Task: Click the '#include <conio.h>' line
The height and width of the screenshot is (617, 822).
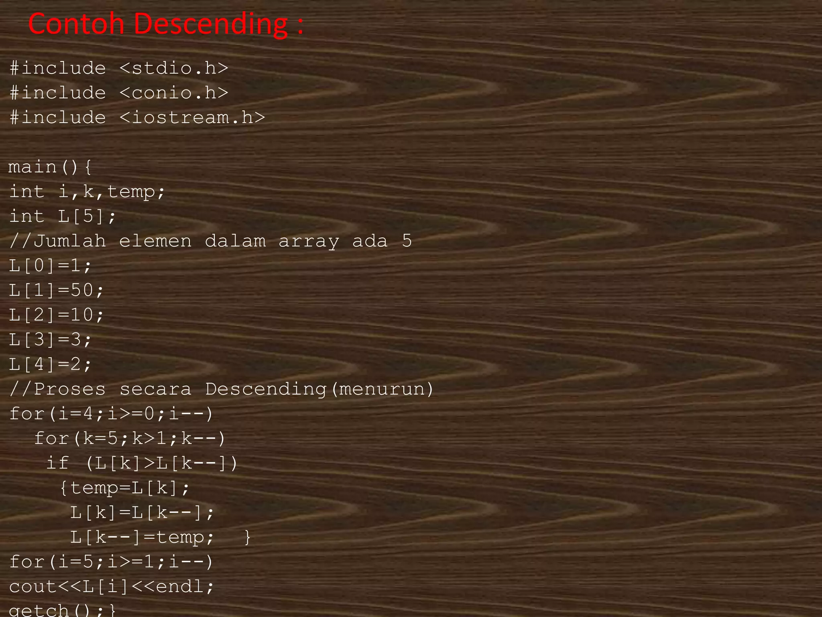Action: pos(119,93)
